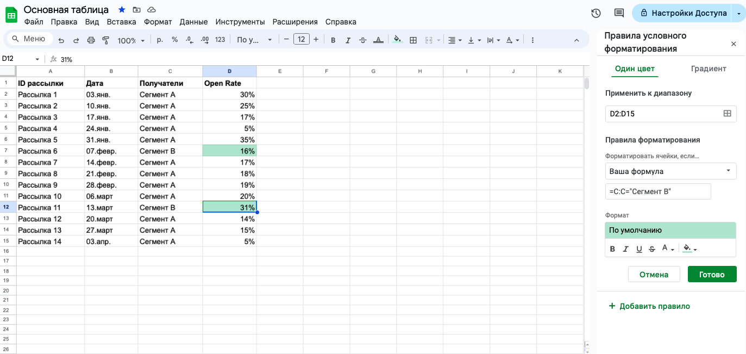Collapse the toolbar with chevron
This screenshot has width=746, height=354.
point(576,40)
